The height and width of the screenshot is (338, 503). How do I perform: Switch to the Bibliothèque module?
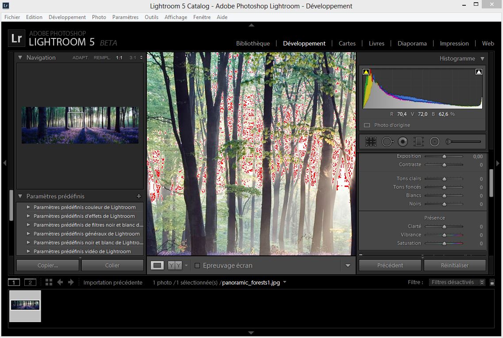[x=253, y=43]
